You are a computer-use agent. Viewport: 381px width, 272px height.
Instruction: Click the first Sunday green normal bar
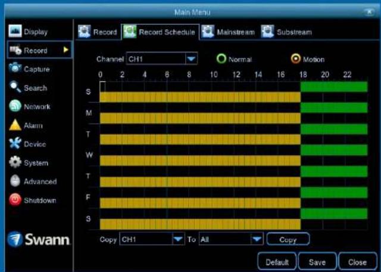[x=334, y=86]
